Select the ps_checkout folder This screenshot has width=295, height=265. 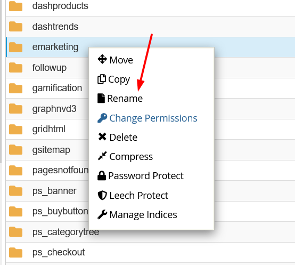[151, 252]
